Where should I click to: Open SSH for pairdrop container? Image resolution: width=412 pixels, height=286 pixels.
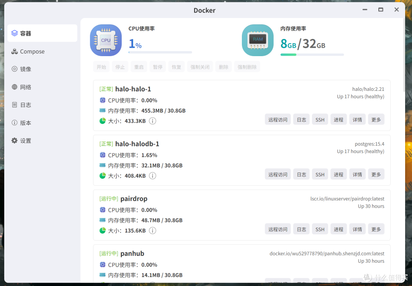[x=320, y=229]
